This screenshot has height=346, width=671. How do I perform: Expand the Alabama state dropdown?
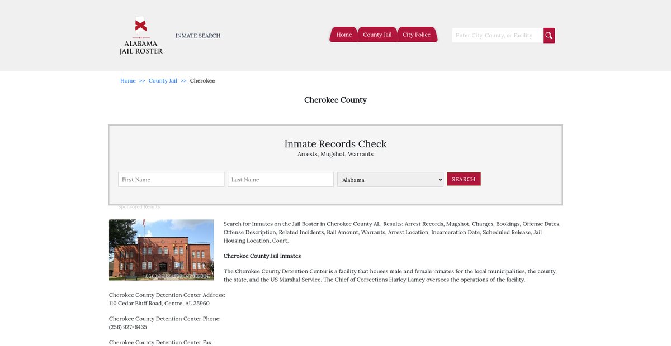(x=390, y=180)
